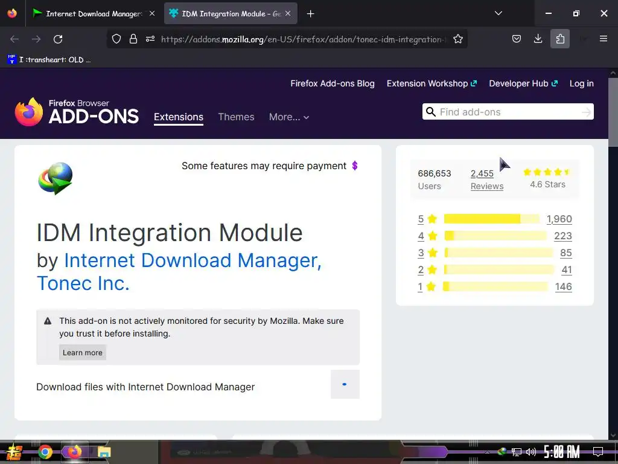Filter reviews by 1 star
The height and width of the screenshot is (464, 618).
[427, 287]
